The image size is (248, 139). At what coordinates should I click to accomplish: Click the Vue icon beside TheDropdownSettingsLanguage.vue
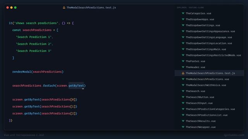click(183, 37)
